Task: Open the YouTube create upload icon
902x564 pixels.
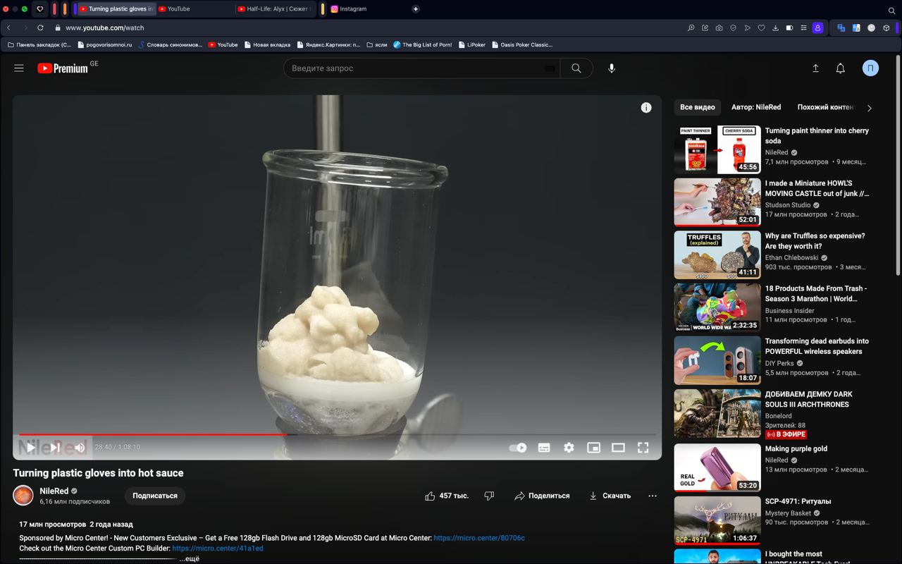Action: coord(815,68)
